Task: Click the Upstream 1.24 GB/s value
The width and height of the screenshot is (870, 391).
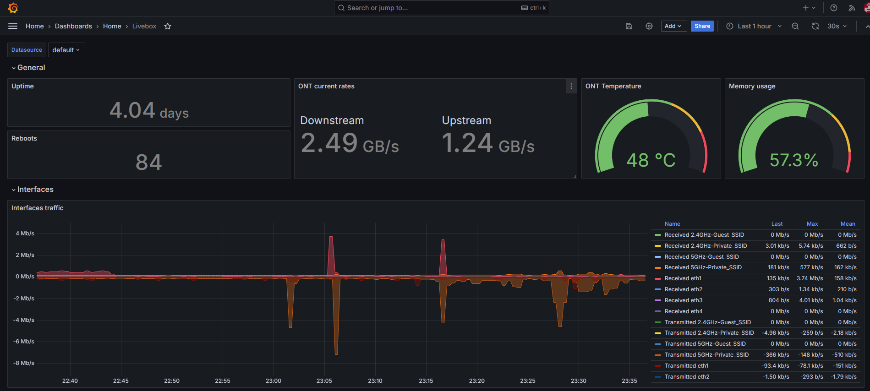Action: 488,143
